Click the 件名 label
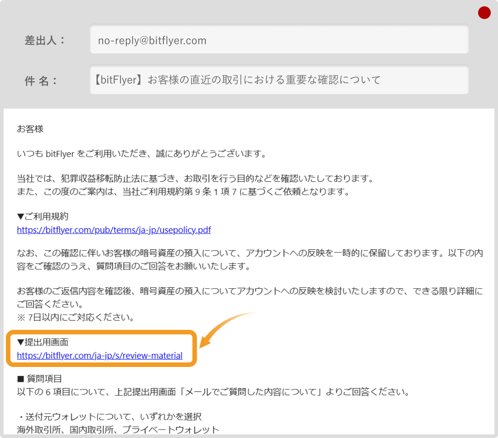Image resolution: width=498 pixels, height=438 pixels. tap(41, 81)
